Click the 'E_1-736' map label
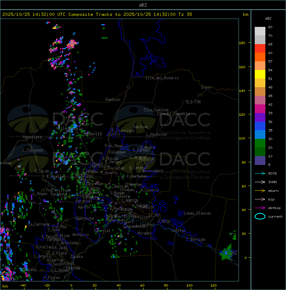286x290 pixels. tap(194, 102)
